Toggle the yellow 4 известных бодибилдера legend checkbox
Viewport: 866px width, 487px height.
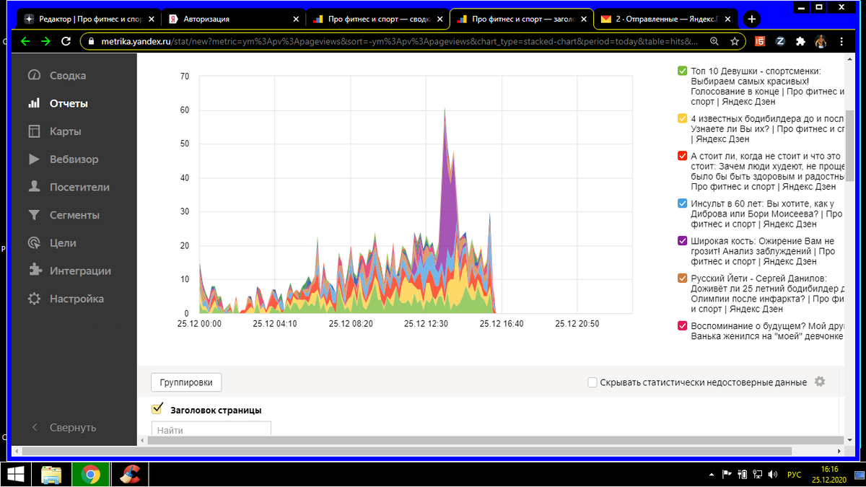coord(682,118)
